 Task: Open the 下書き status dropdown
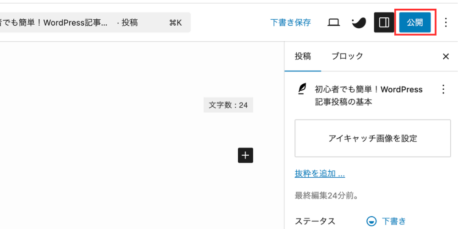[387, 221]
